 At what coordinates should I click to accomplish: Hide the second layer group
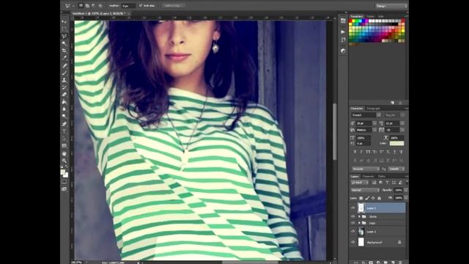point(353,223)
